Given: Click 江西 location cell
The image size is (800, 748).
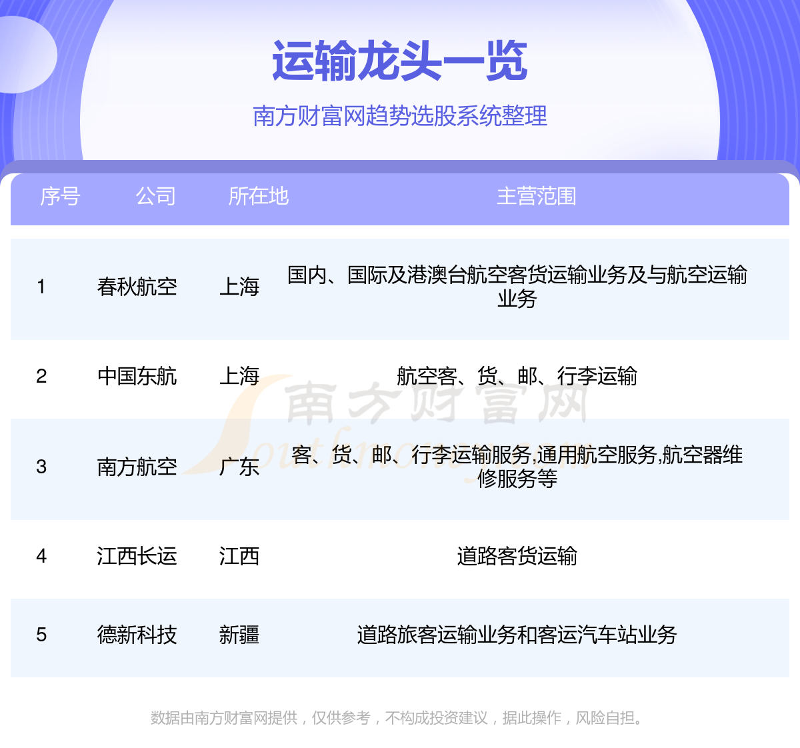Looking at the screenshot, I should 239,556.
